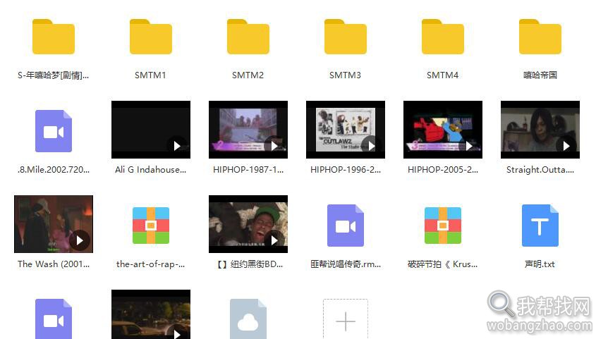Click the 声明.txt file name
The image size is (596, 339).
pos(540,264)
